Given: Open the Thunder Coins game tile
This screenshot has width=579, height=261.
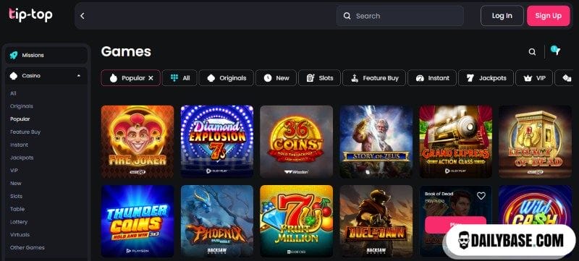Looking at the screenshot, I should [x=138, y=221].
